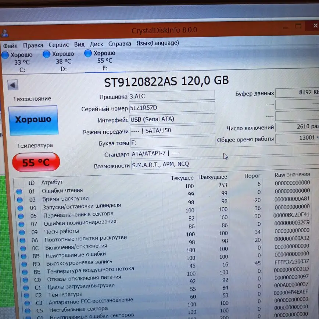Click the Стандарт field ATA/ATAPI-7
The height and width of the screenshot is (319, 319).
tap(225, 152)
